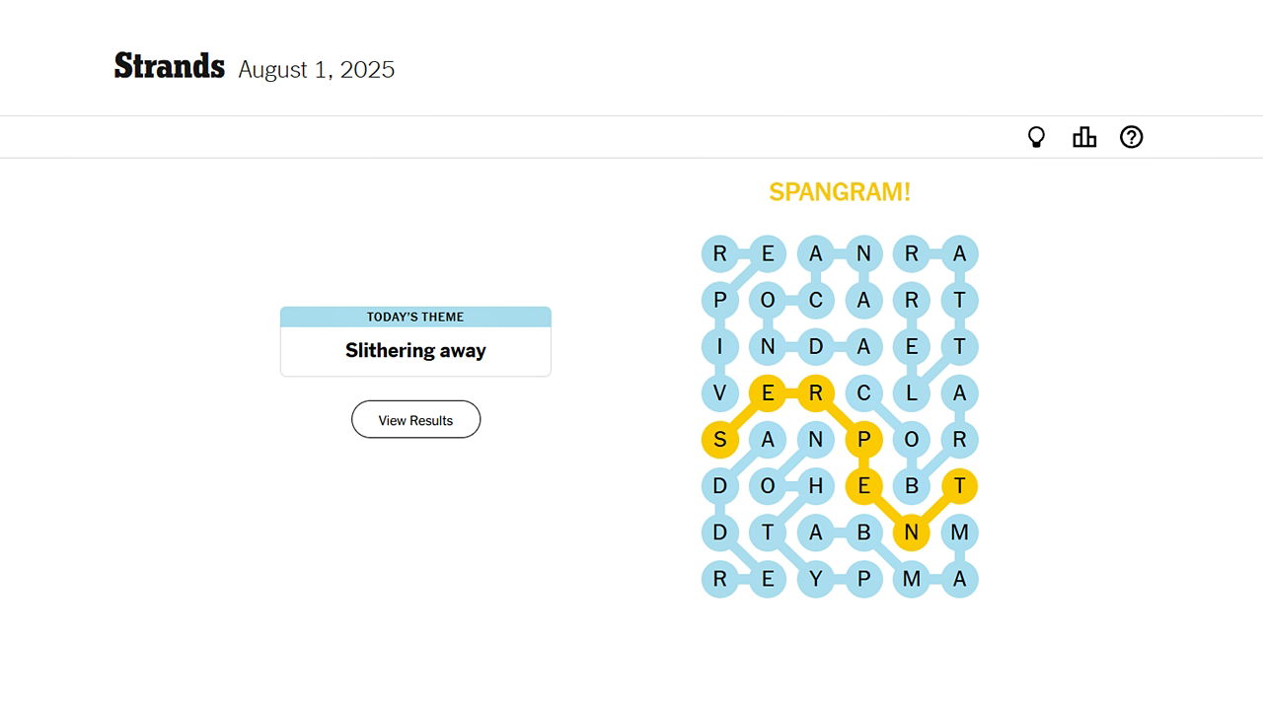Click the letter L in the grid
Image resolution: width=1263 pixels, height=710 pixels.
[x=910, y=392]
